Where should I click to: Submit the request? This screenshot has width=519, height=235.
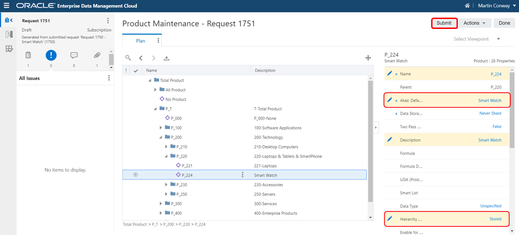coord(444,23)
